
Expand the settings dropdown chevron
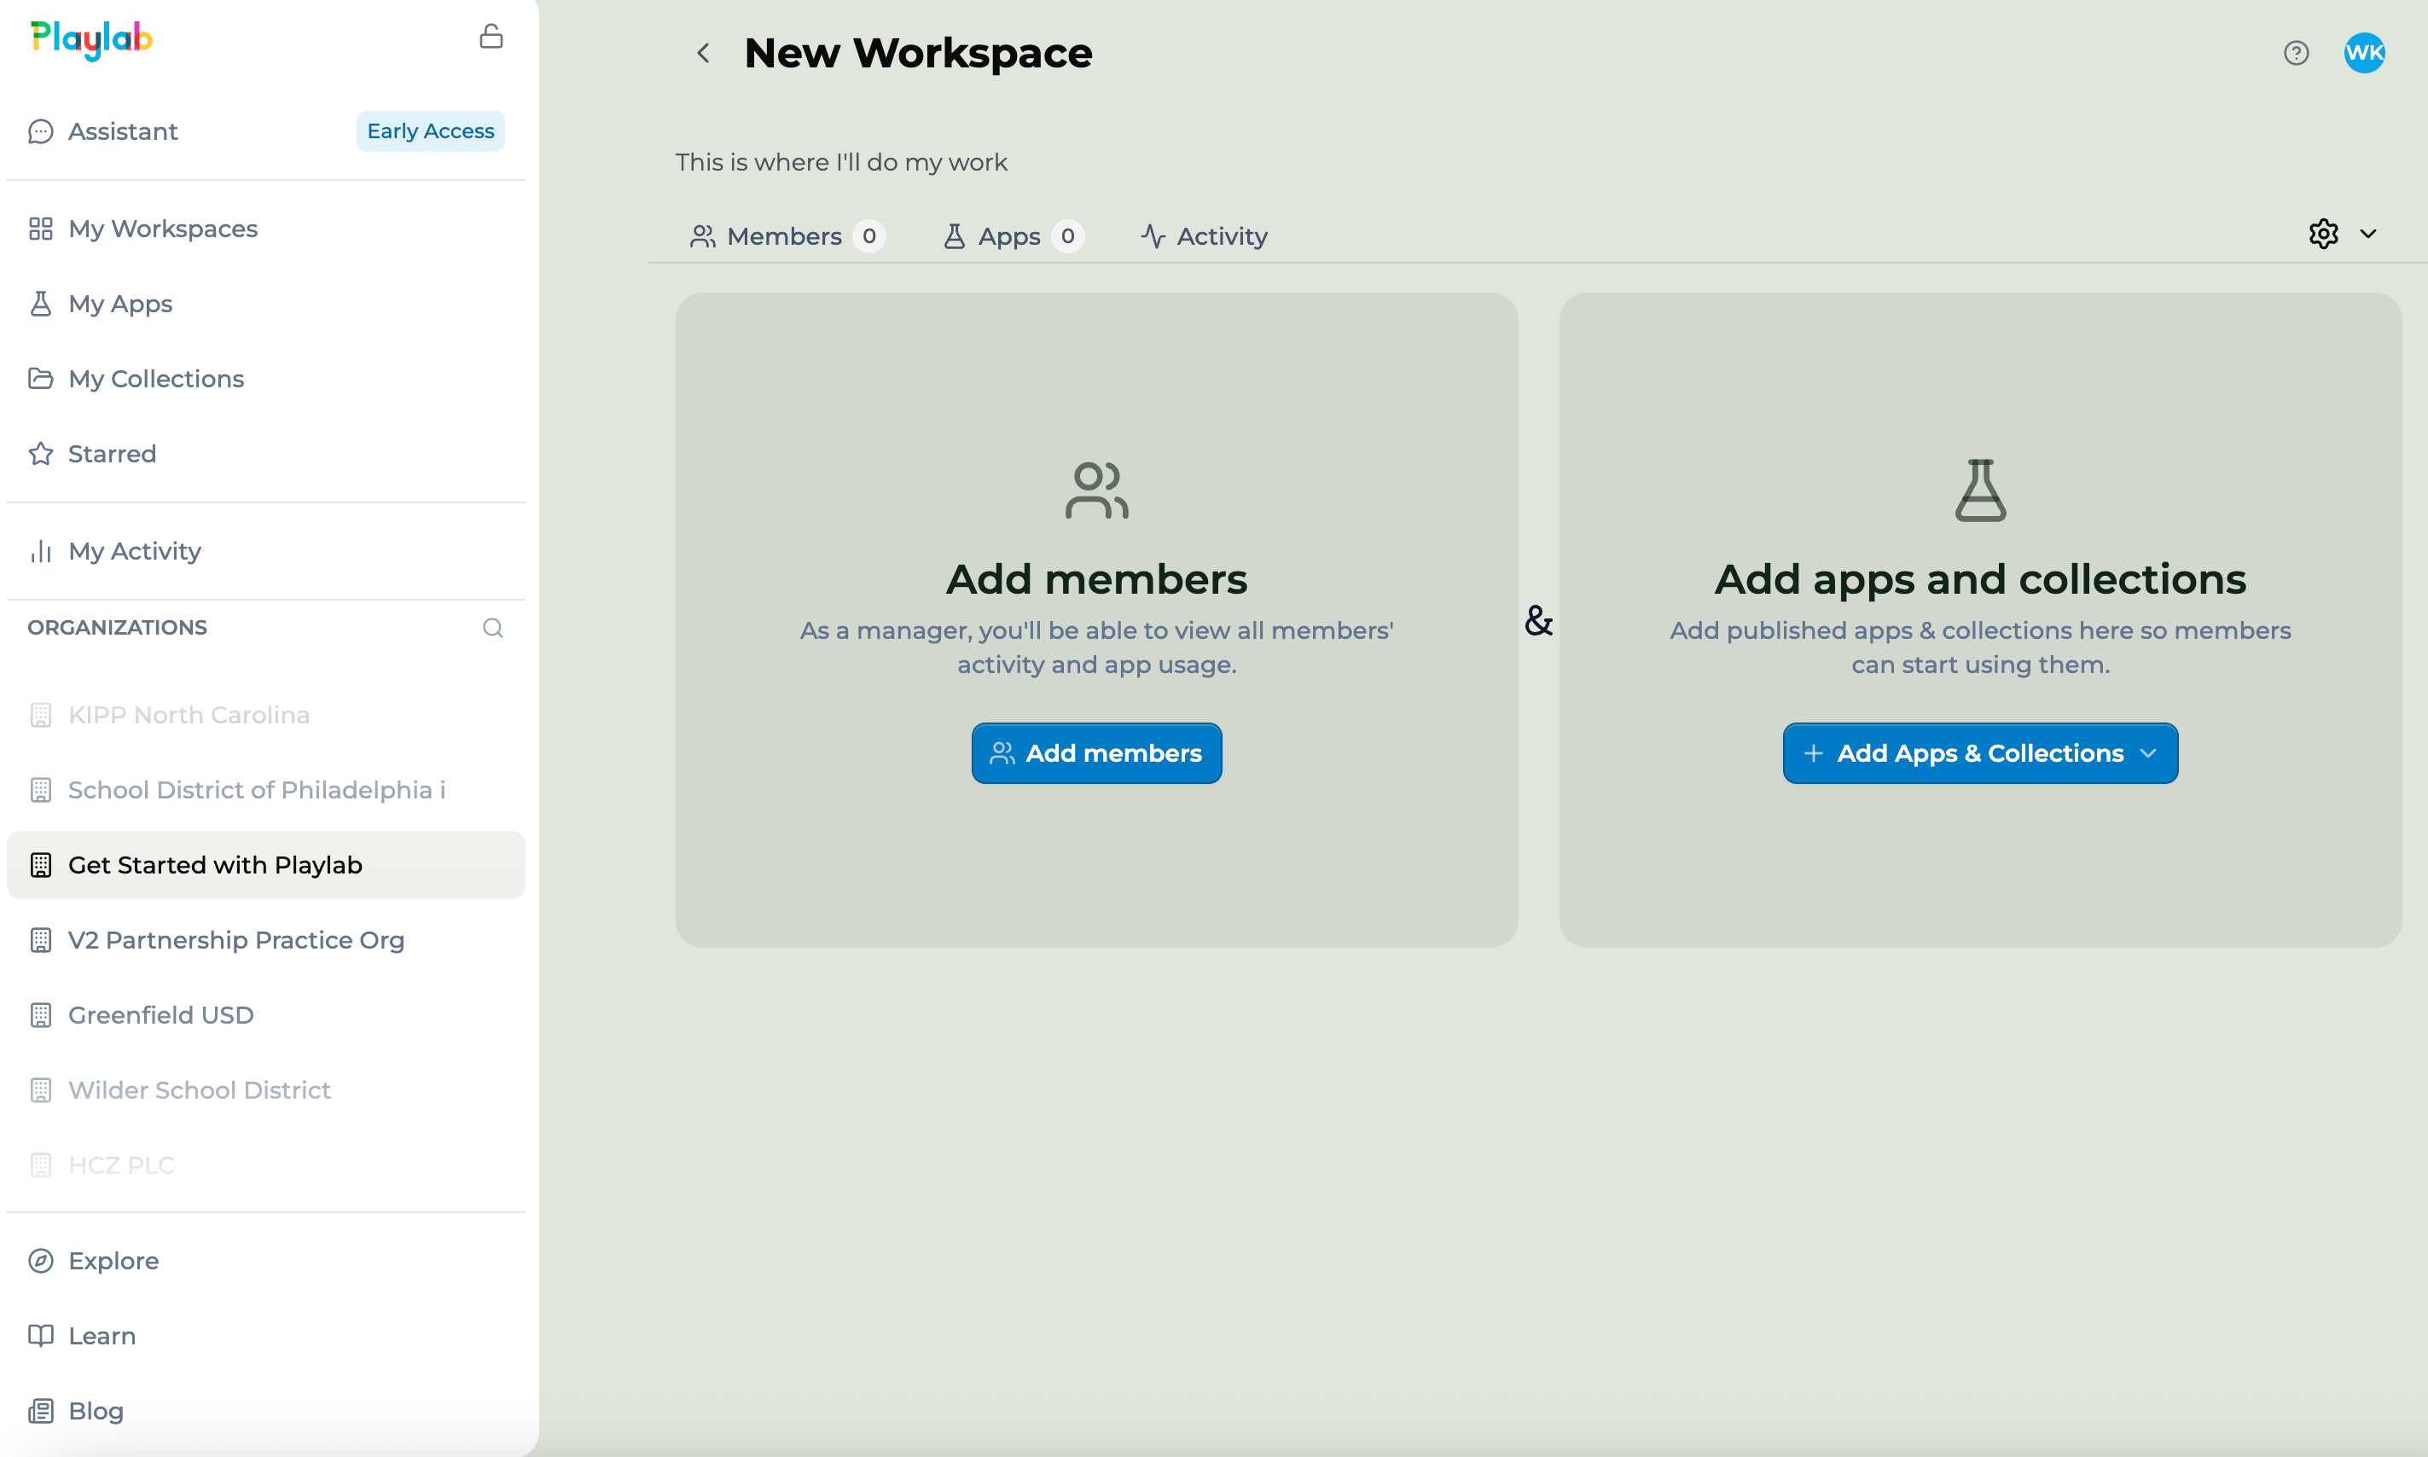point(2368,234)
